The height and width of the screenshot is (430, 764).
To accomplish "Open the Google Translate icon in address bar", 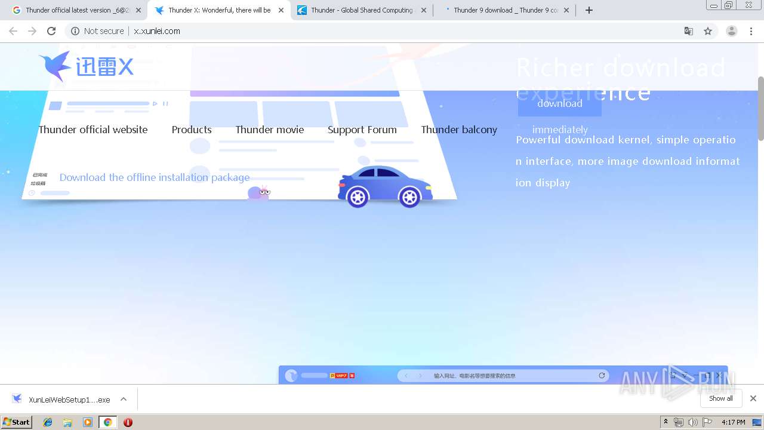I will coord(688,31).
